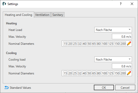Image resolution: width=138 pixels, height=93 pixels.
Task: Switch to the Sanitary tab
Action: (58, 15)
